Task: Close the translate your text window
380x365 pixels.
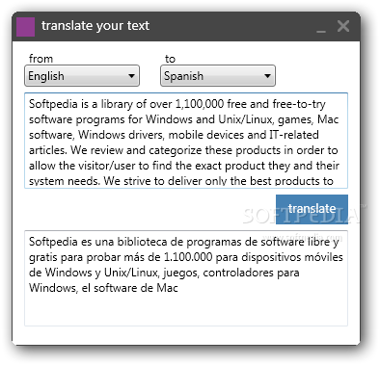Action: (x=343, y=26)
